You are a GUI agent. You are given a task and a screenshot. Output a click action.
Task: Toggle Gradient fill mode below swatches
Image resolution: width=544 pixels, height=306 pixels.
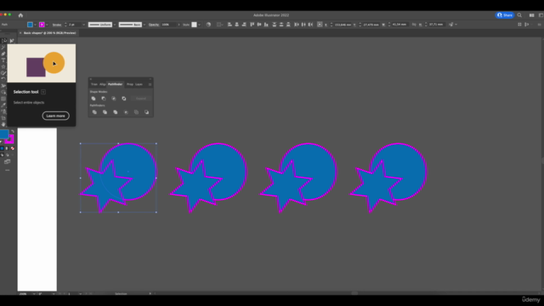pos(7,149)
